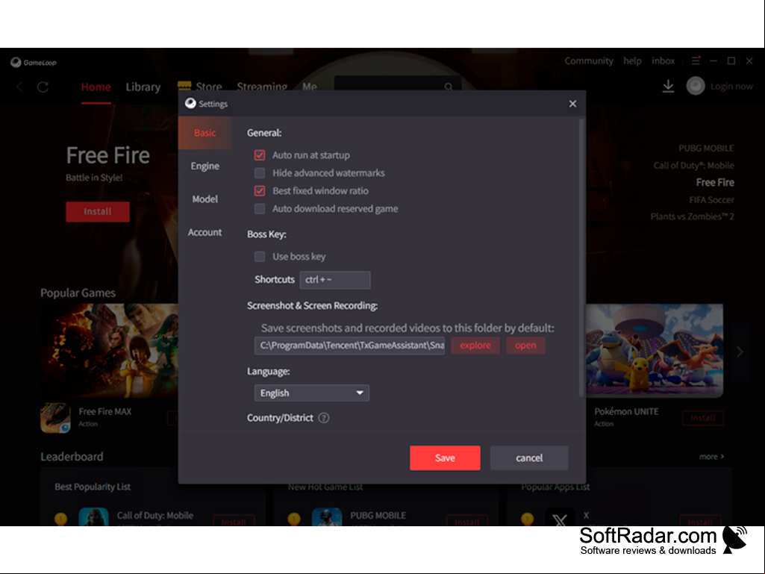The image size is (765, 574).
Task: Open the Account settings tab
Action: point(205,232)
